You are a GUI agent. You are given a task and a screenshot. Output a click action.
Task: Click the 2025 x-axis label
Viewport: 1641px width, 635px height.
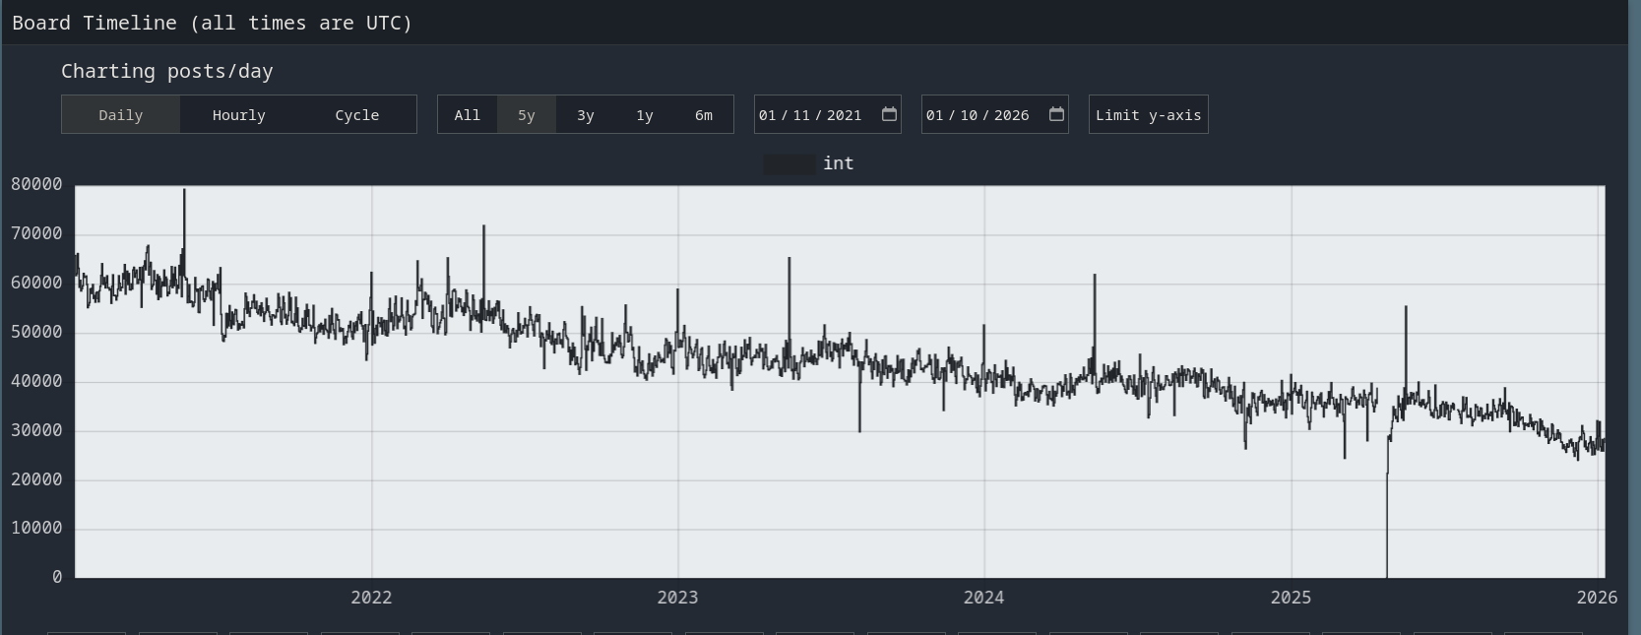(1291, 598)
